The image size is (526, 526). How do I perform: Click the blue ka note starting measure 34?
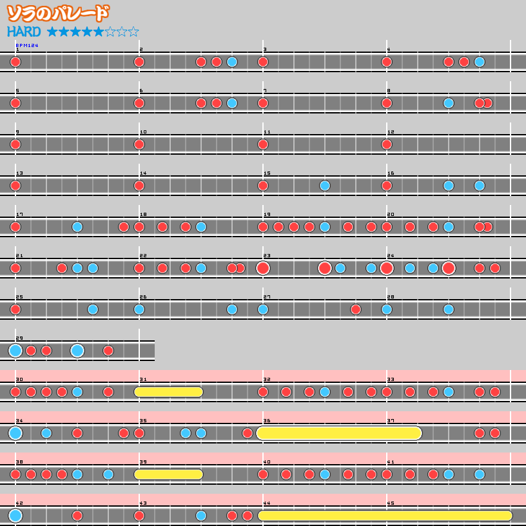tap(15, 434)
